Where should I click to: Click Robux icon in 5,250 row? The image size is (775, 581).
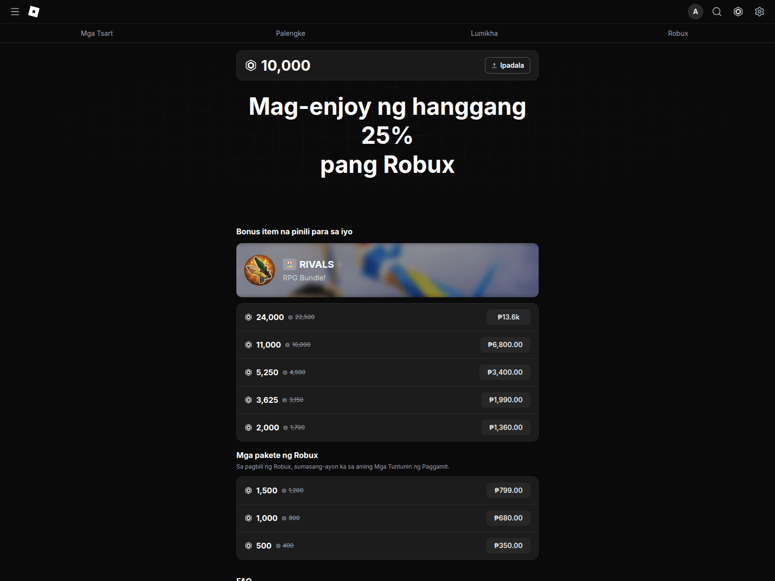pyautogui.click(x=248, y=372)
